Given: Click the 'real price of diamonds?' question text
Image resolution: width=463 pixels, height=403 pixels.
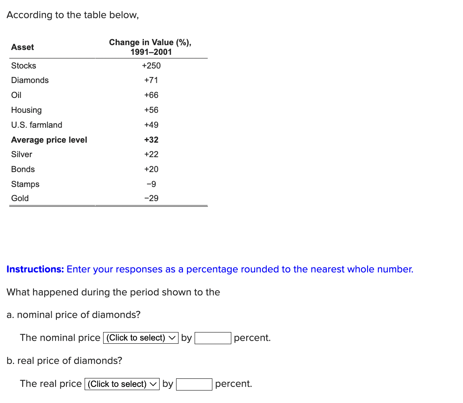Looking at the screenshot, I should coord(64,361).
